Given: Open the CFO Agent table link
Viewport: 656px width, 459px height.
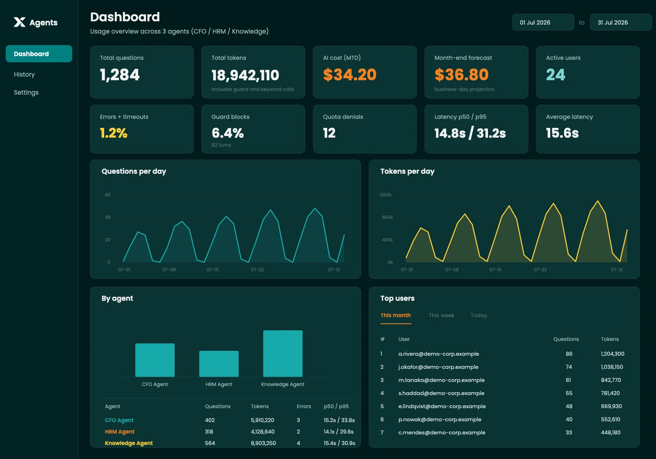Looking at the screenshot, I should [x=119, y=420].
